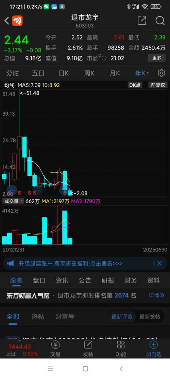Screen dimensions: 170x379
Task: Tap the MA5:7.09 moving average label
Action: coord(30,85)
